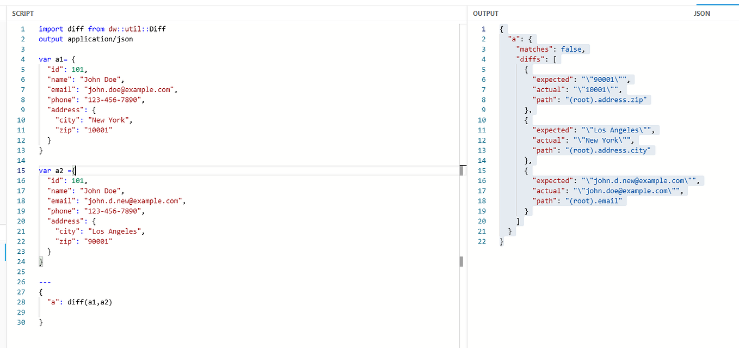Image resolution: width=739 pixels, height=348 pixels.
Task: Click the --- body separator on line 26
Action: (x=44, y=282)
